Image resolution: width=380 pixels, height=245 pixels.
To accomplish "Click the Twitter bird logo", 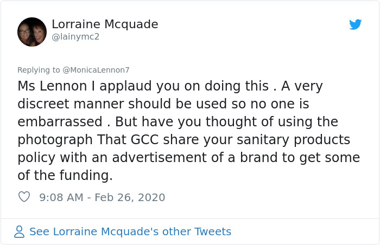I will pyautogui.click(x=355, y=24).
